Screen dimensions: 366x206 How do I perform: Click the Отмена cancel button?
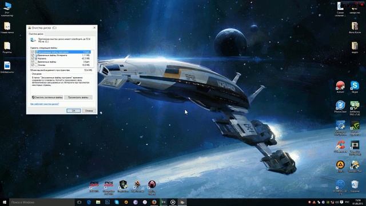coord(89,110)
